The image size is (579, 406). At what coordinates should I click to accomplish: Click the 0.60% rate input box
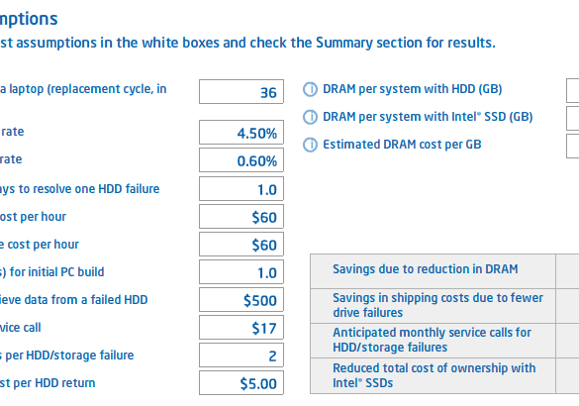pyautogui.click(x=241, y=160)
